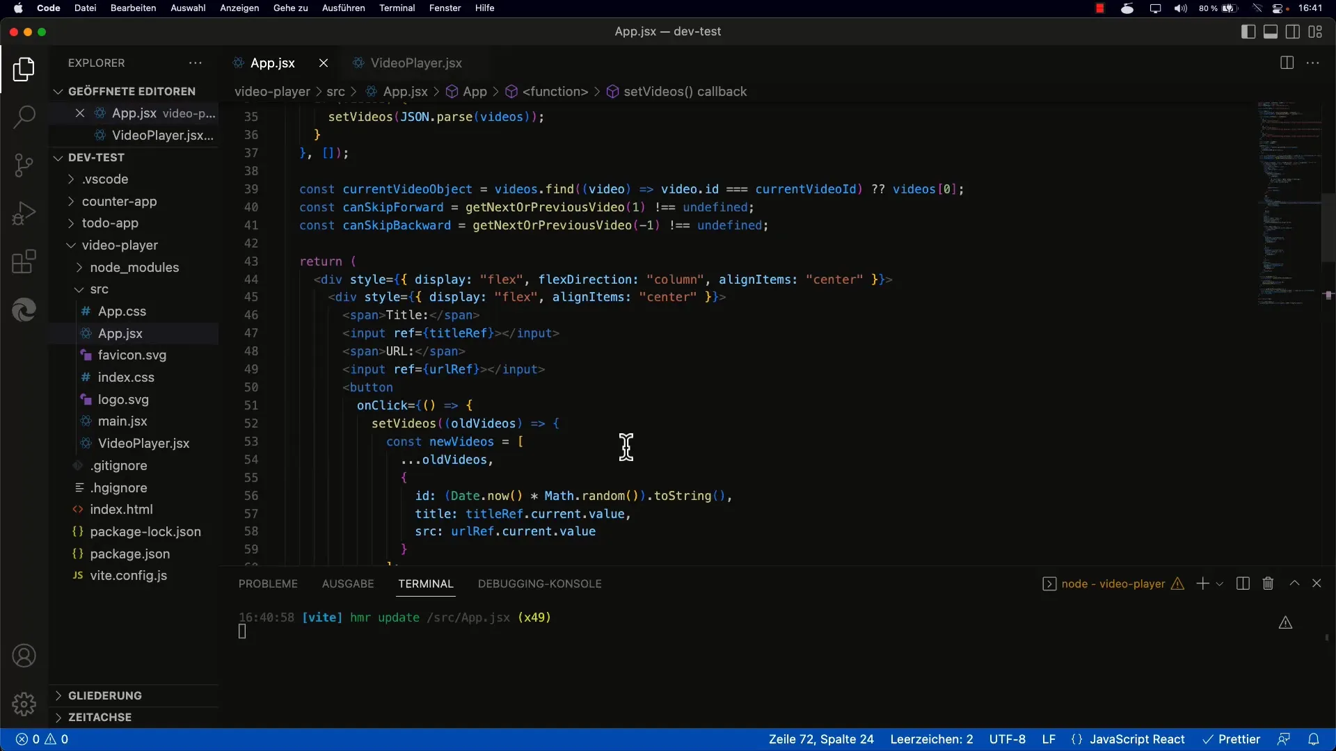
Task: Go to line via Zeile 72, Spalte 24
Action: pos(821,739)
